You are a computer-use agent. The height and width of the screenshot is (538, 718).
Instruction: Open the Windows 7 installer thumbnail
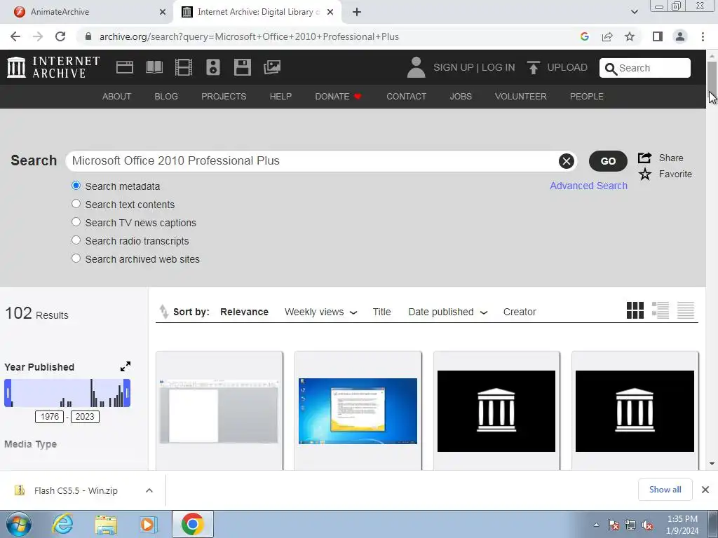pyautogui.click(x=358, y=411)
